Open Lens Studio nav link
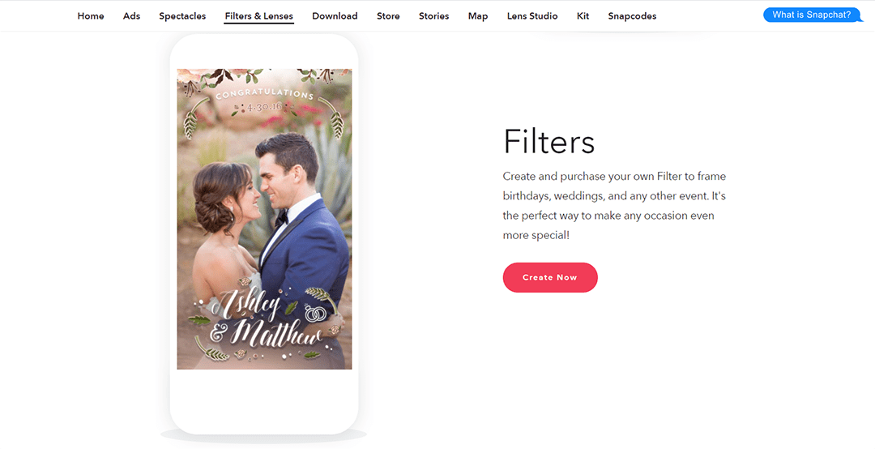 pos(532,16)
